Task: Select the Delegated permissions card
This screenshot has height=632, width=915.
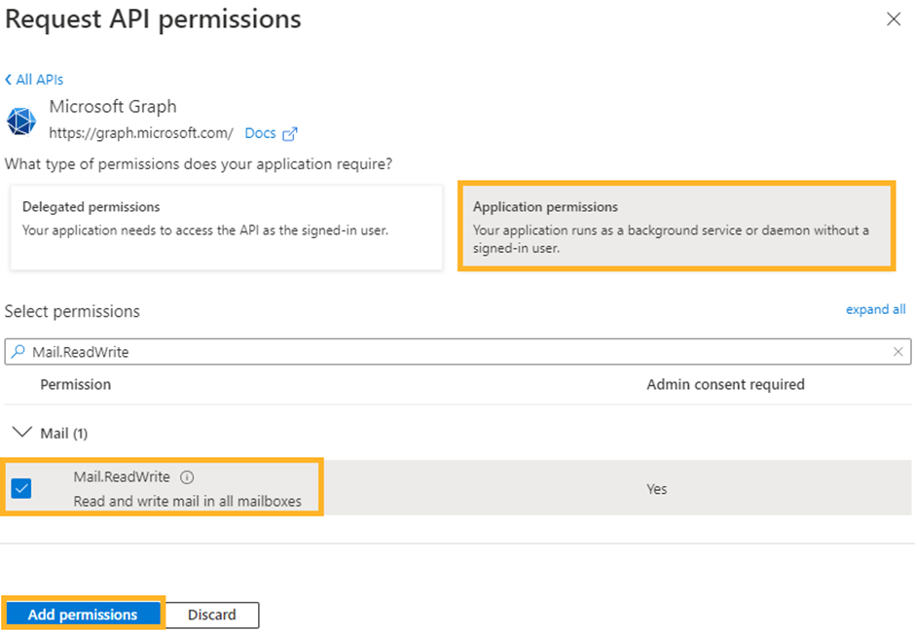Action: (x=226, y=225)
